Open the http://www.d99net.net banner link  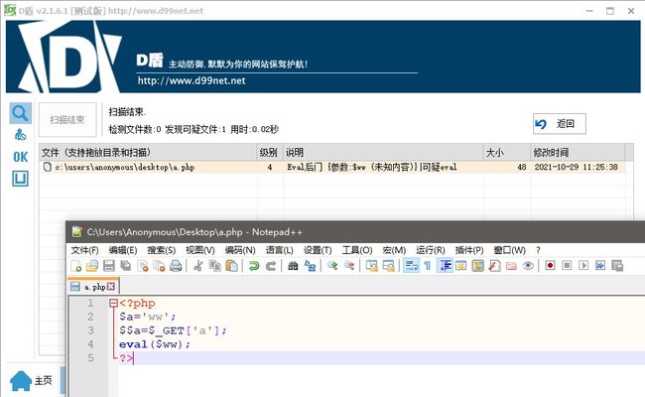pos(192,80)
